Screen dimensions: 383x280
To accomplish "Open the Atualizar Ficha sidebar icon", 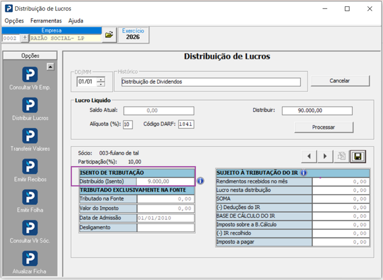I will click(x=30, y=258).
